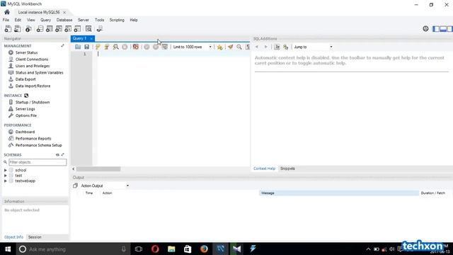453x255 pixels.
Task: Open Opera from the taskbar
Action: click(155, 249)
